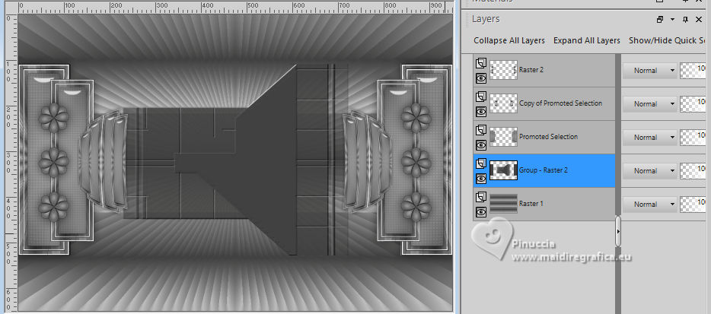Open blend mode dropdown for Group - Raster 2
The image size is (711, 314).
[x=649, y=171]
